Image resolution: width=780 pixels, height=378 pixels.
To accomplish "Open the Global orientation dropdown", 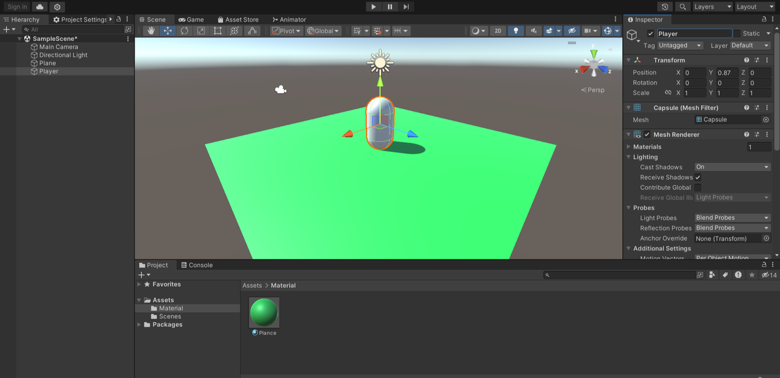I will (324, 31).
